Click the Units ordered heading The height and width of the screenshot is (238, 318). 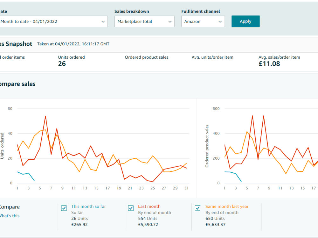(71, 57)
